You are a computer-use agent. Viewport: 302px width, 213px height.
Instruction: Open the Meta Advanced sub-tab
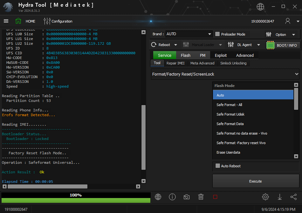pyautogui.click(x=202, y=63)
